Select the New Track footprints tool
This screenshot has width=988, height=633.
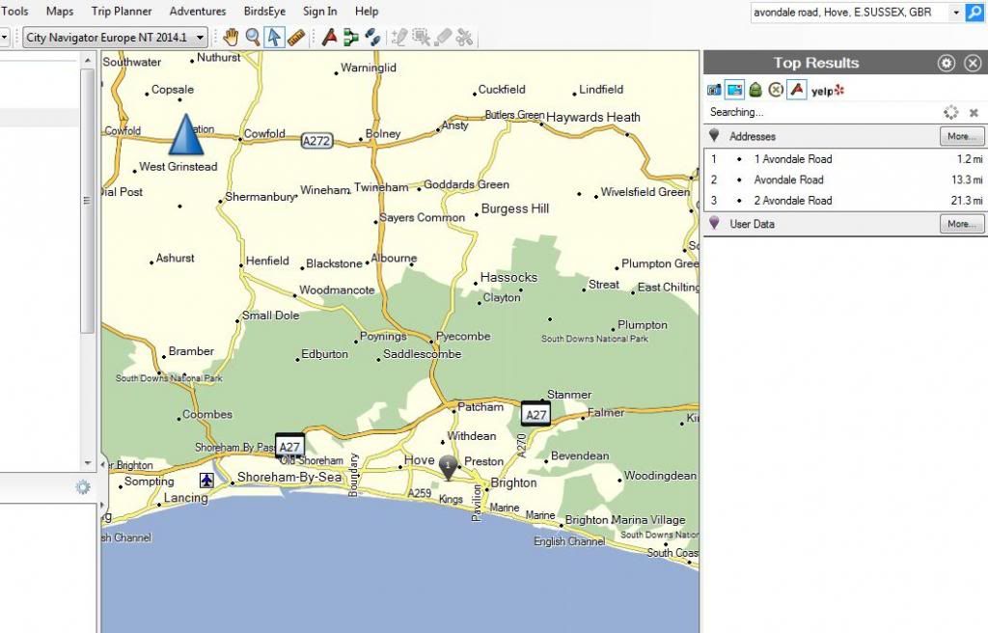click(x=372, y=37)
